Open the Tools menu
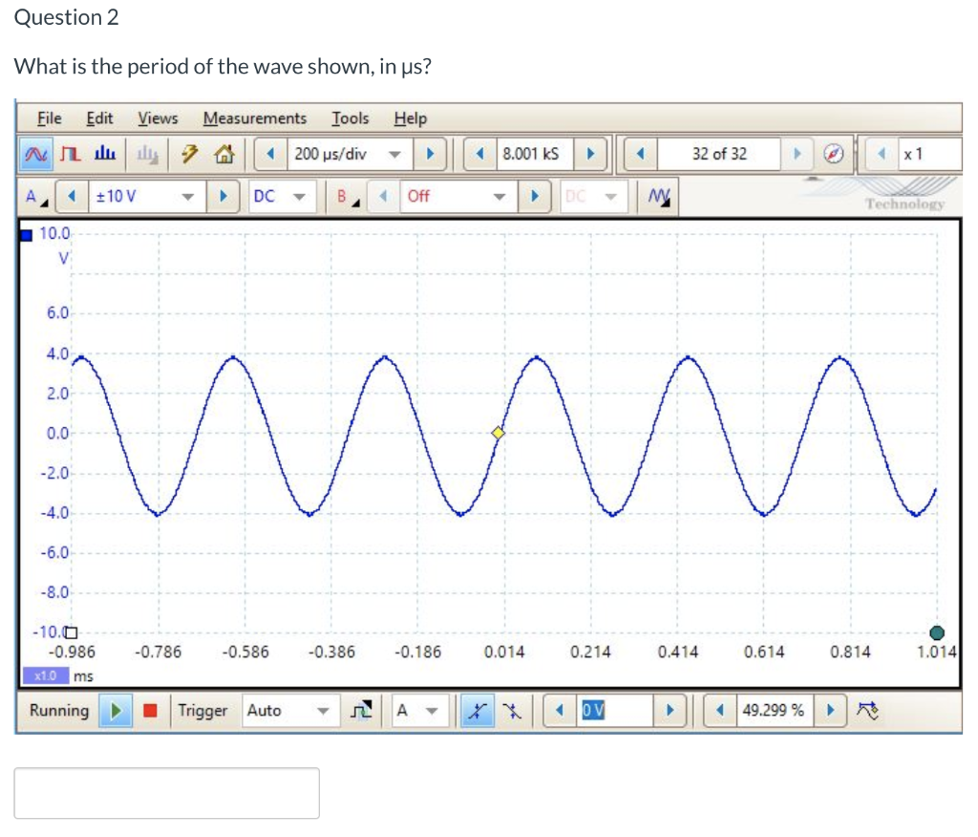 [350, 118]
